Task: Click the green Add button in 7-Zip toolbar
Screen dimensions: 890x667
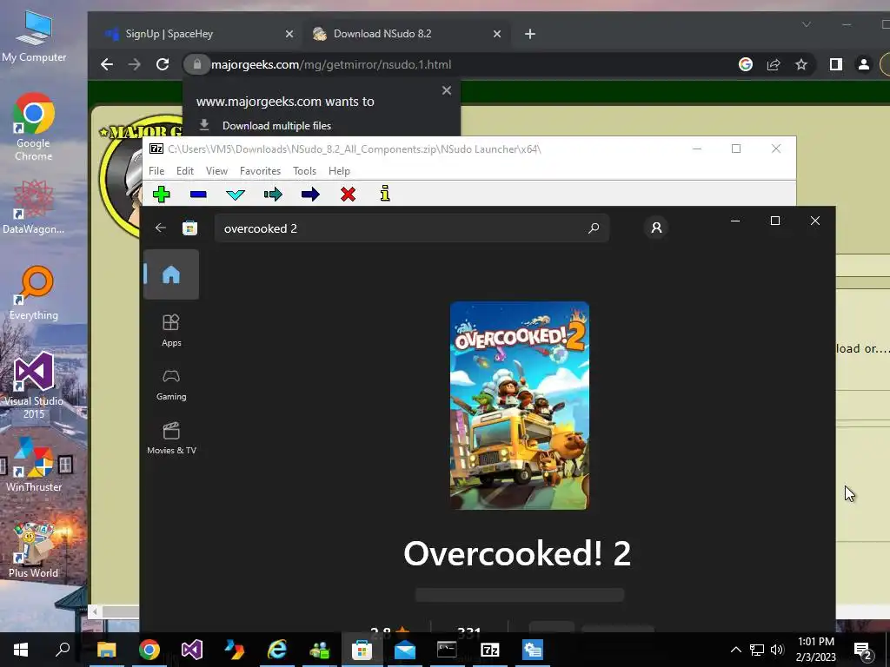Action: (x=161, y=194)
